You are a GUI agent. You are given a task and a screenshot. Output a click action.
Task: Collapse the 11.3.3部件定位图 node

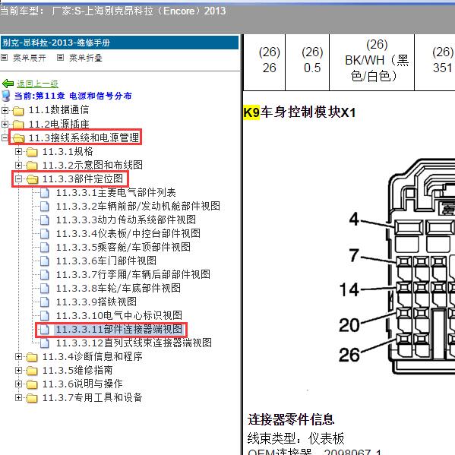[x=18, y=179]
